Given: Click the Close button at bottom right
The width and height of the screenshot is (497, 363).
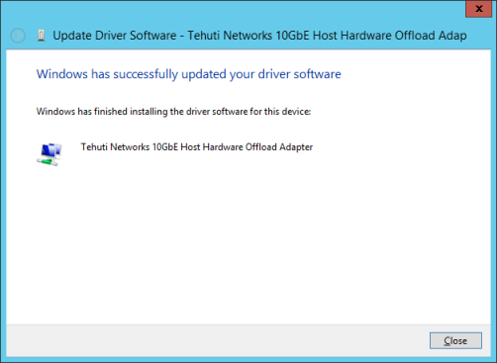Looking at the screenshot, I should point(455,340).
